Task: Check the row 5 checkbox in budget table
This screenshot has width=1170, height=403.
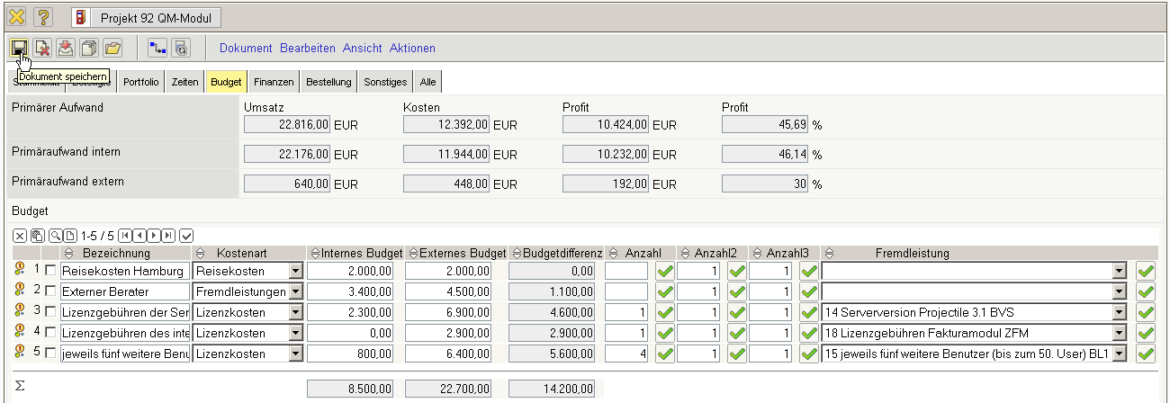Action: tap(50, 354)
